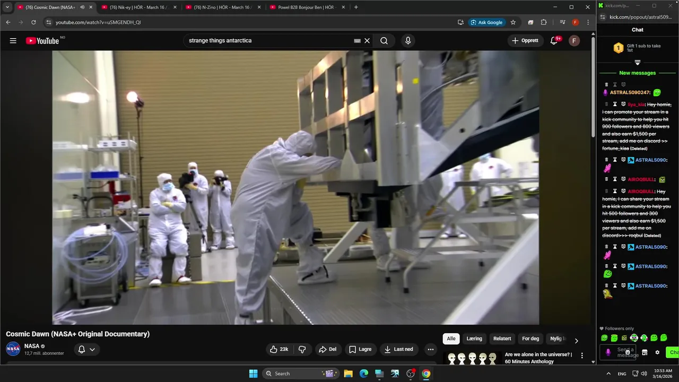Open the NASA channel avatar
Image resolution: width=679 pixels, height=382 pixels.
13,349
